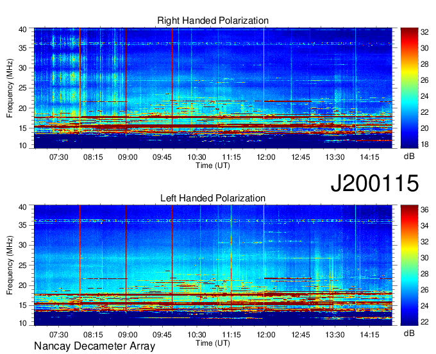Screen dimensions: 436x354
Task: Click the 18 dB value on Right Handed color bar
Action: 424,144
